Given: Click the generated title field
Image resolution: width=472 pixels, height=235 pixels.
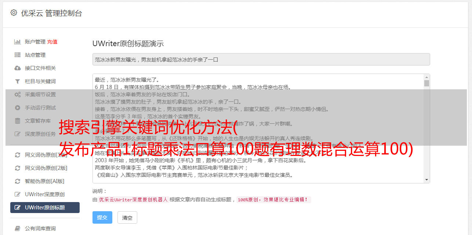Looking at the screenshot, I should [261, 59].
